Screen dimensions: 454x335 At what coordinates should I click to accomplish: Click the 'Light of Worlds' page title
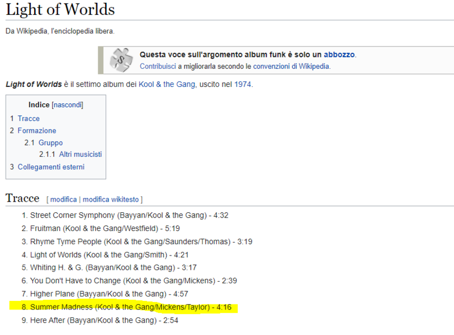click(60, 10)
